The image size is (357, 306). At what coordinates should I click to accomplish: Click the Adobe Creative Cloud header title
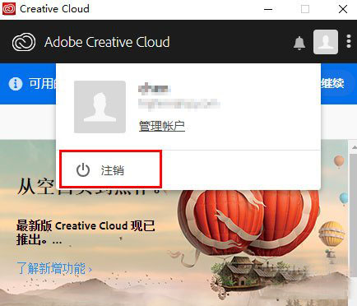tap(107, 42)
